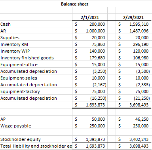152x150 pixels.
Task: Select the Supplies row label
Action: coord(10,38)
